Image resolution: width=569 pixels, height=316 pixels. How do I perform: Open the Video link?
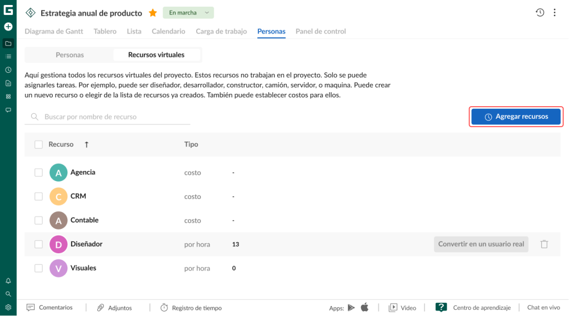point(402,308)
